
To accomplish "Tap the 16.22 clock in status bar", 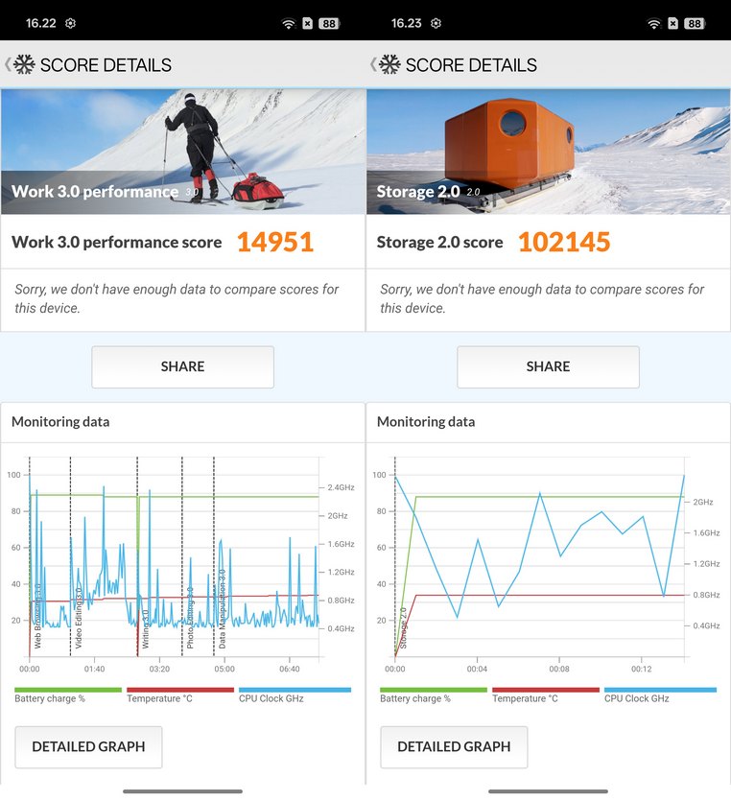I will point(41,23).
